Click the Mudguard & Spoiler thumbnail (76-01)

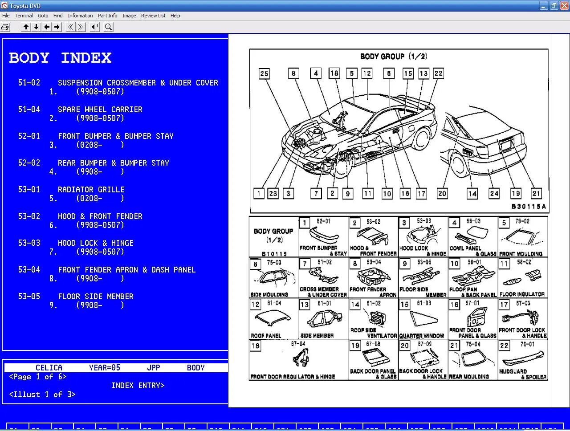(523, 360)
